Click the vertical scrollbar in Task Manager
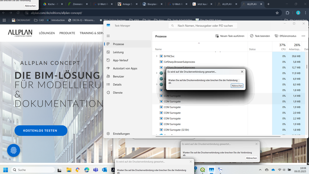The image size is (309, 174). (307, 67)
